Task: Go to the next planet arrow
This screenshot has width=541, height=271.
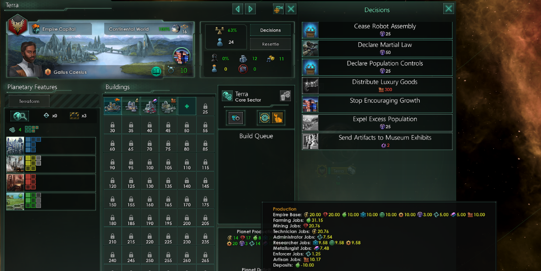Action: pyautogui.click(x=250, y=9)
